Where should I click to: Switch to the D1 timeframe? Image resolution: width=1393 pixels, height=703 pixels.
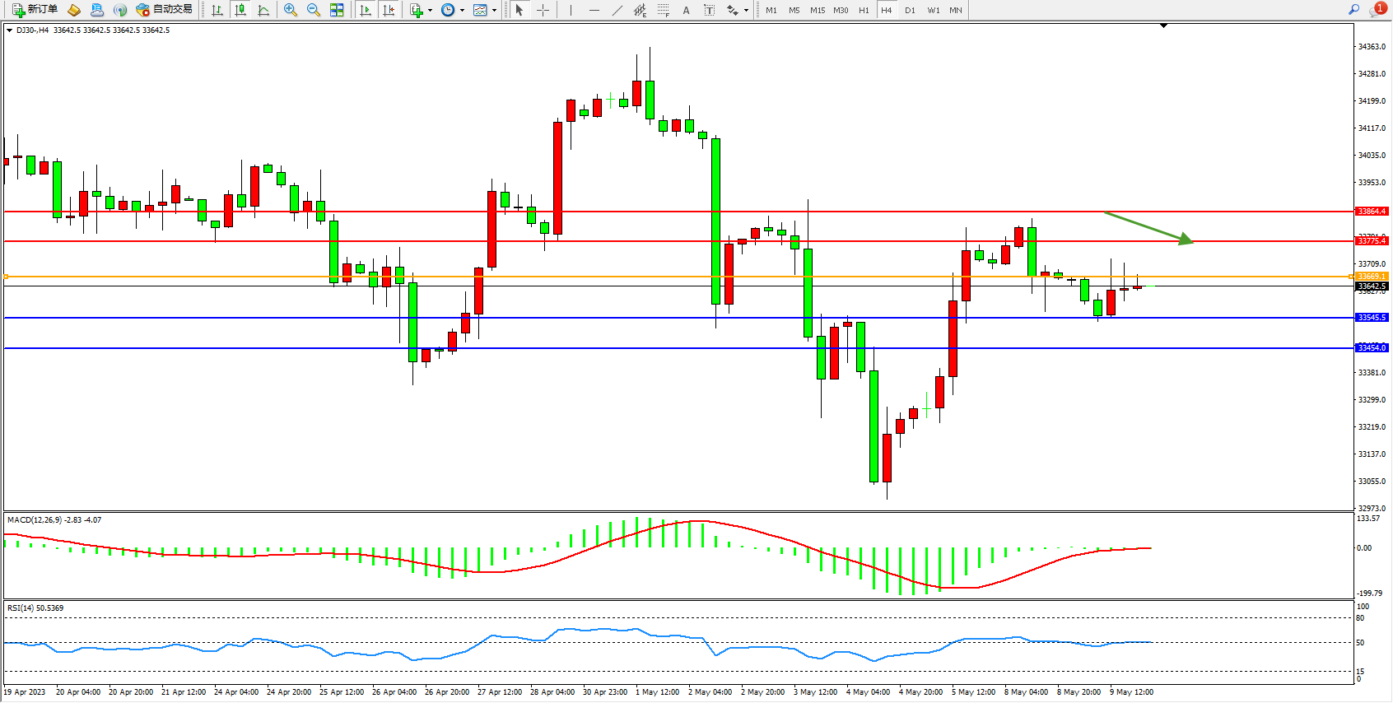coord(910,10)
